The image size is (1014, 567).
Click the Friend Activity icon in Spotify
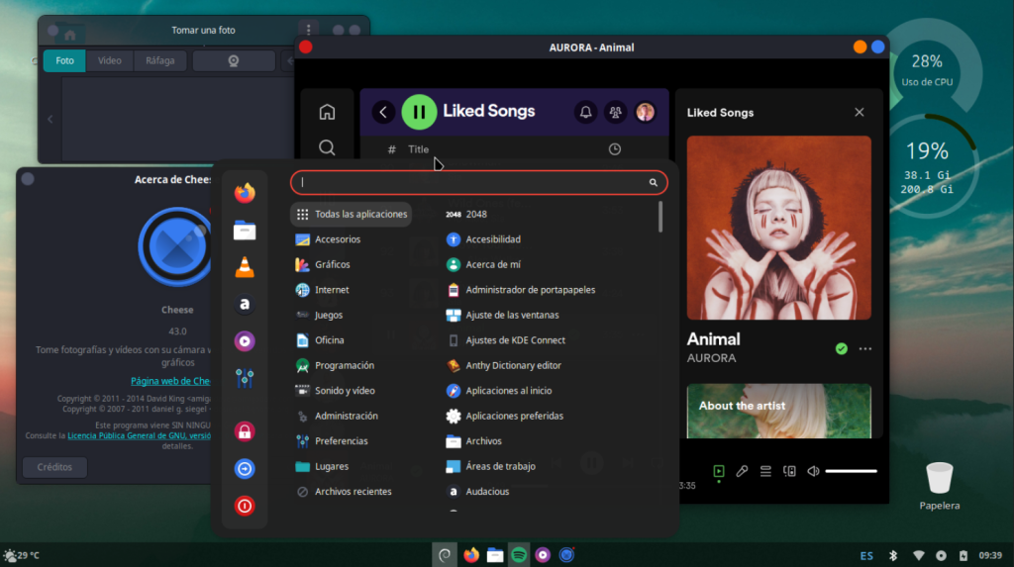point(615,112)
